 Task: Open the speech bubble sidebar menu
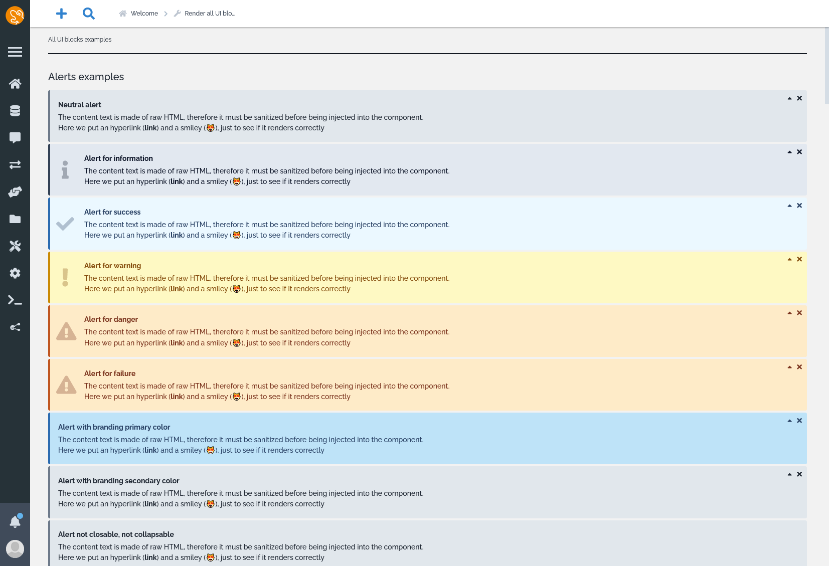coord(15,138)
